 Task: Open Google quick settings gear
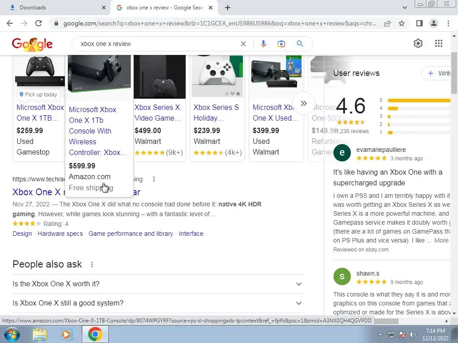[418, 43]
